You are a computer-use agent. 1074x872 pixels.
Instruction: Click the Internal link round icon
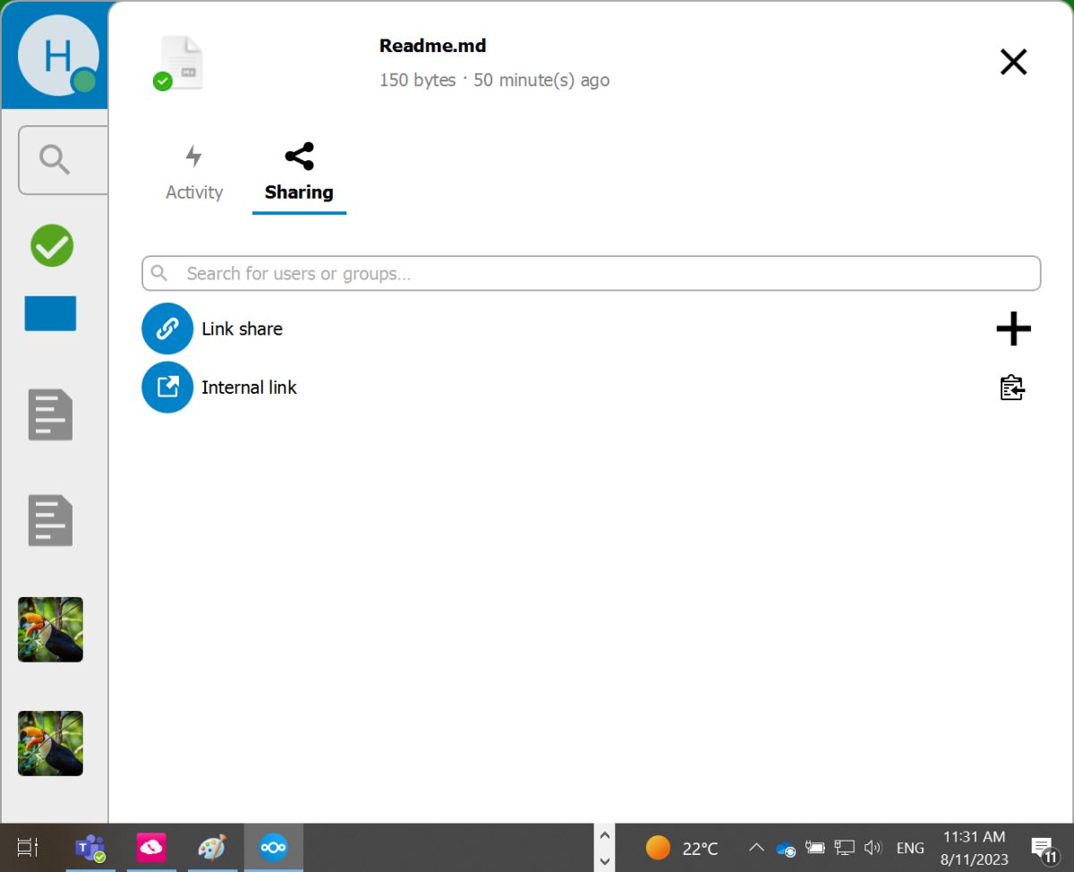click(x=167, y=387)
